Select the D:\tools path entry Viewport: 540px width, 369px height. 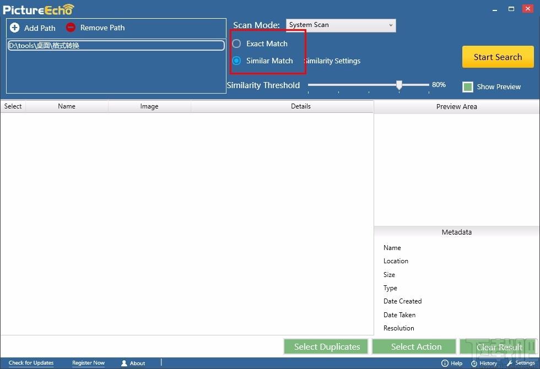(116, 45)
